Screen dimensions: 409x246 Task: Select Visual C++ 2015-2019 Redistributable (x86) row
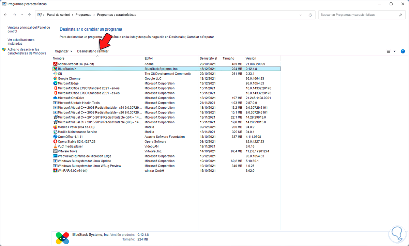tap(167, 122)
